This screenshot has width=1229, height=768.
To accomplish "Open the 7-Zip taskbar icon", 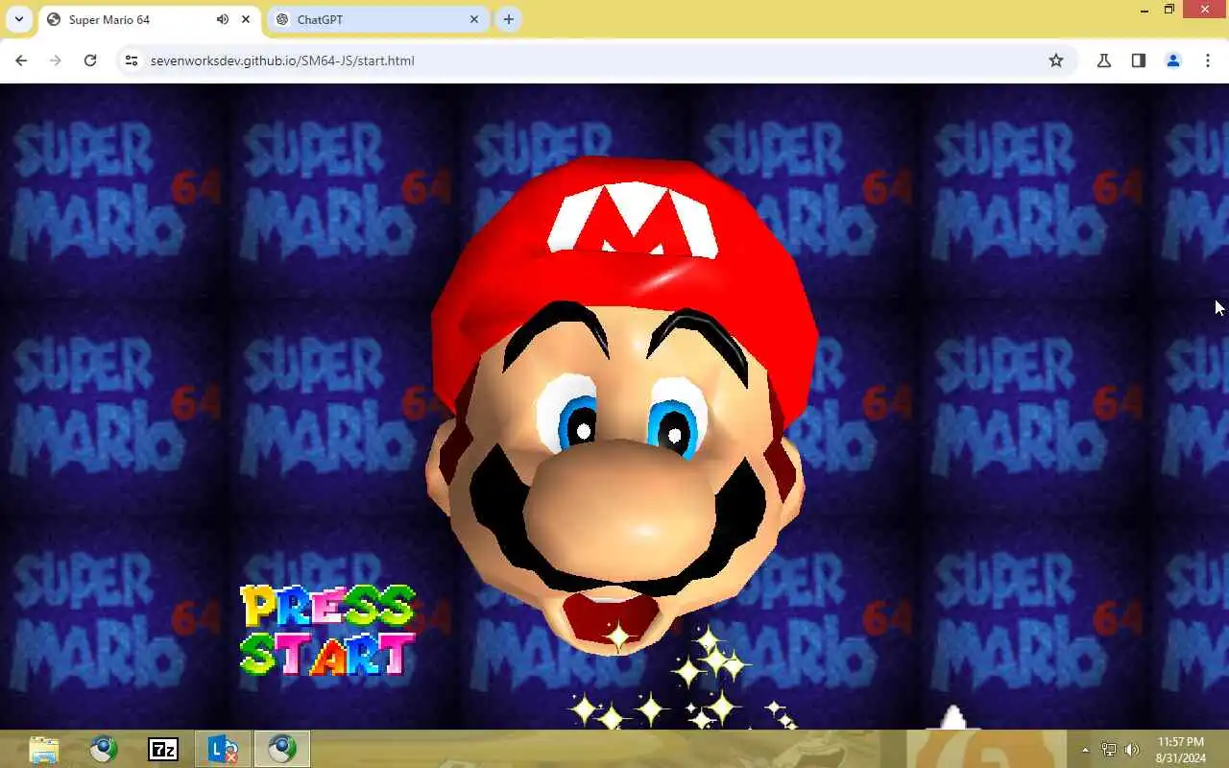I will pos(163,749).
